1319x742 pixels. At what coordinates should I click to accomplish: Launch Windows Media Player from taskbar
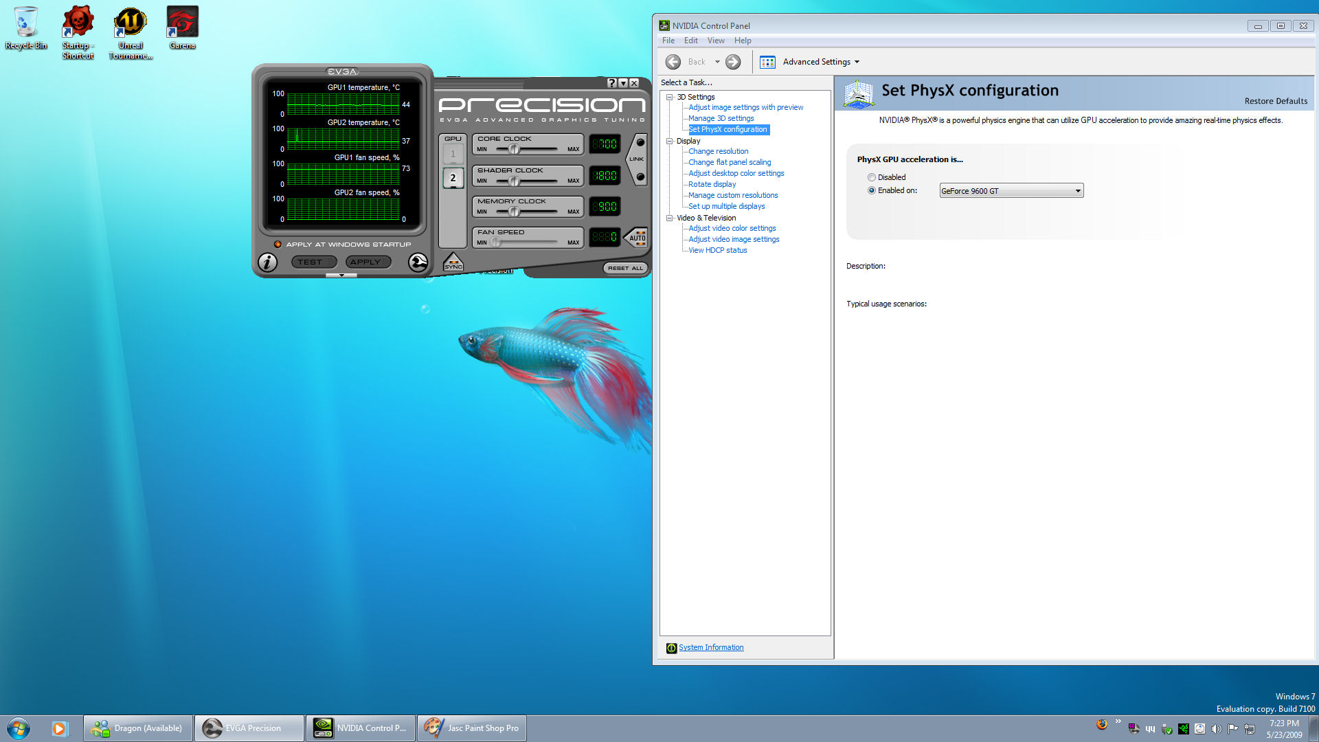[59, 728]
